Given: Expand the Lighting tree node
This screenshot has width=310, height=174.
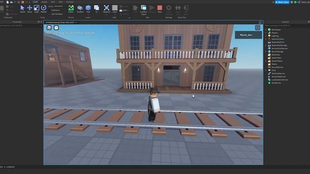Looking at the screenshot, I should click(266, 36).
